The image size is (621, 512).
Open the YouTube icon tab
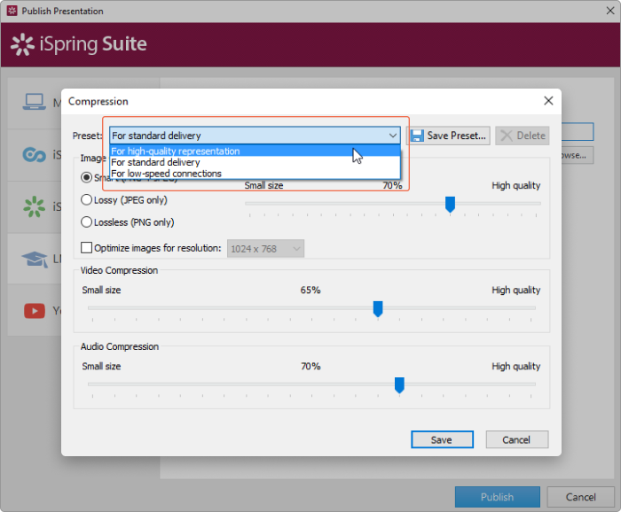35,311
